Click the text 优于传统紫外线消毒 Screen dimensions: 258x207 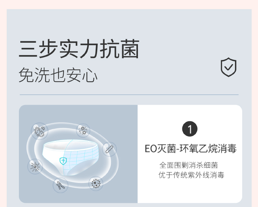(191, 175)
